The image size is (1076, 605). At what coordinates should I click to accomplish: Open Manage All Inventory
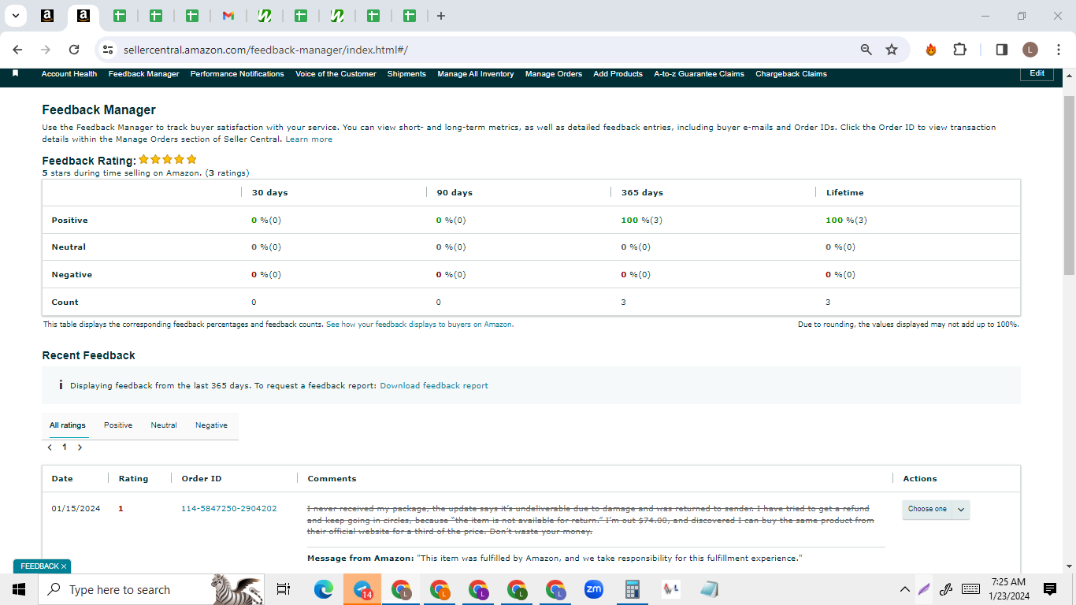[x=476, y=74]
